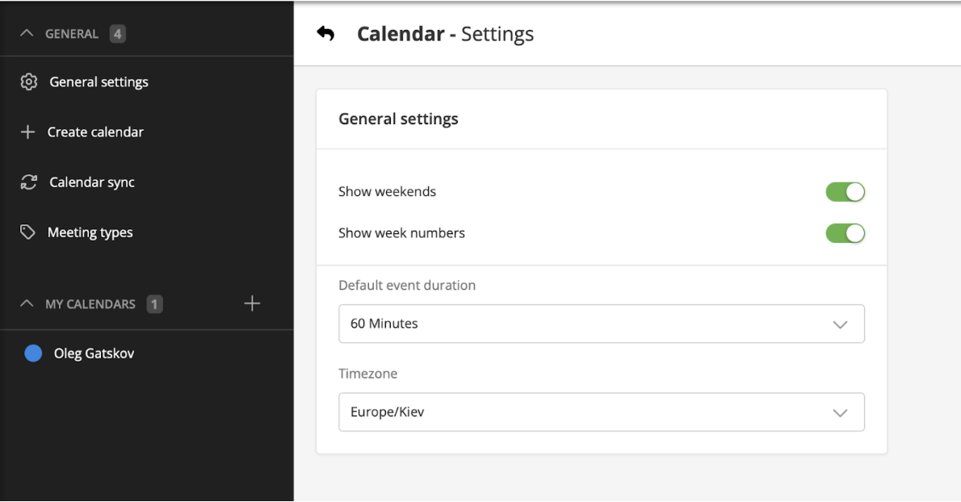Click the My Calendars count badge 1

click(154, 304)
